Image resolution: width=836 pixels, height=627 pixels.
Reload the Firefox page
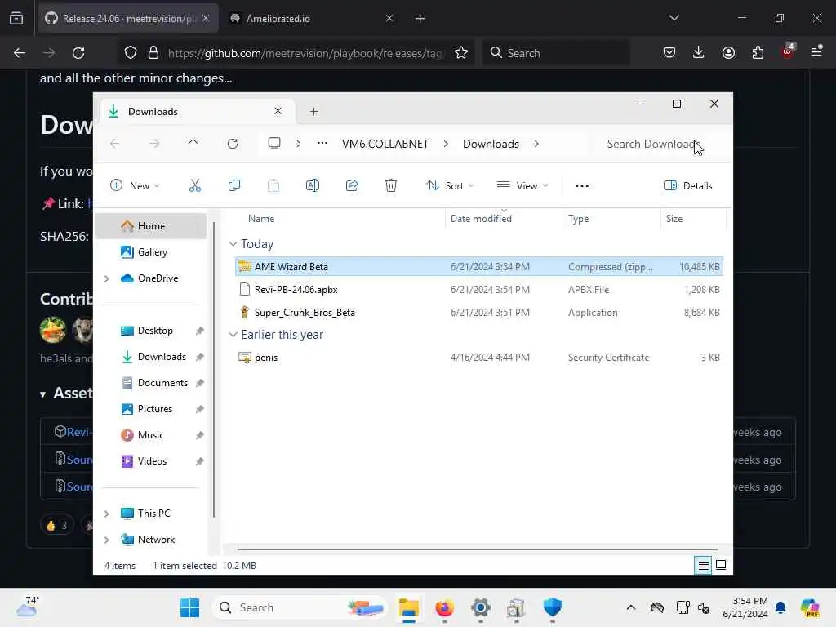pyautogui.click(x=78, y=53)
